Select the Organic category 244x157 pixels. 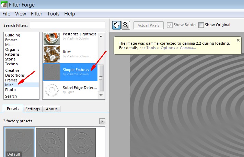(12, 49)
